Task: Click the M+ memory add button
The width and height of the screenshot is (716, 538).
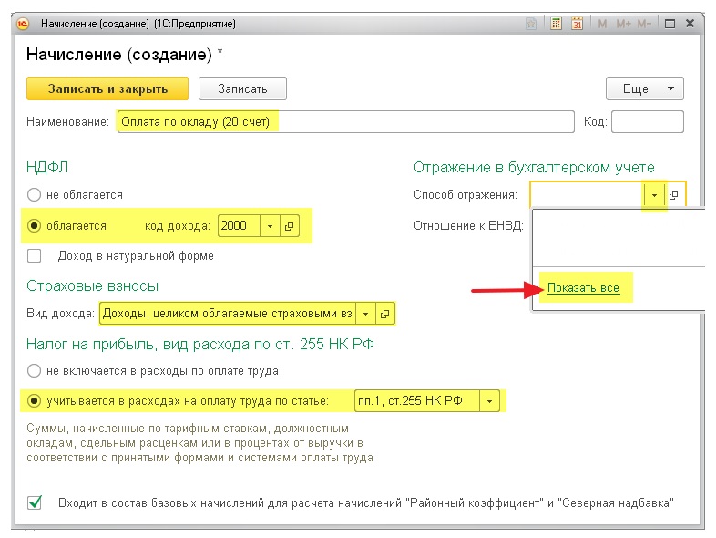Action: [x=623, y=24]
